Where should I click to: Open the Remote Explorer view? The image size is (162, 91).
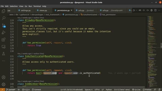(4, 47)
